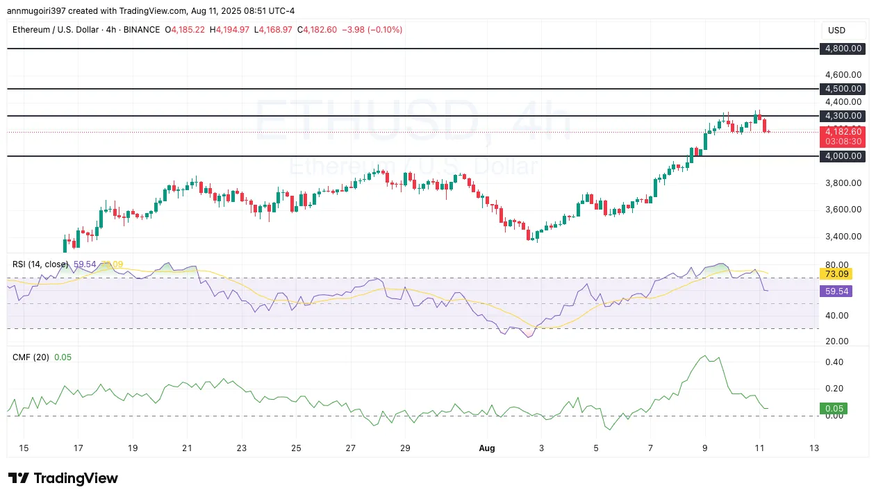Click the USD price scale label

coord(836,30)
